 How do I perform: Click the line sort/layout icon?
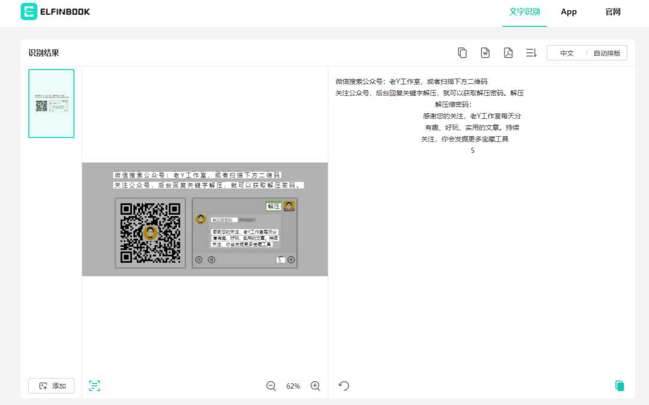(x=531, y=53)
